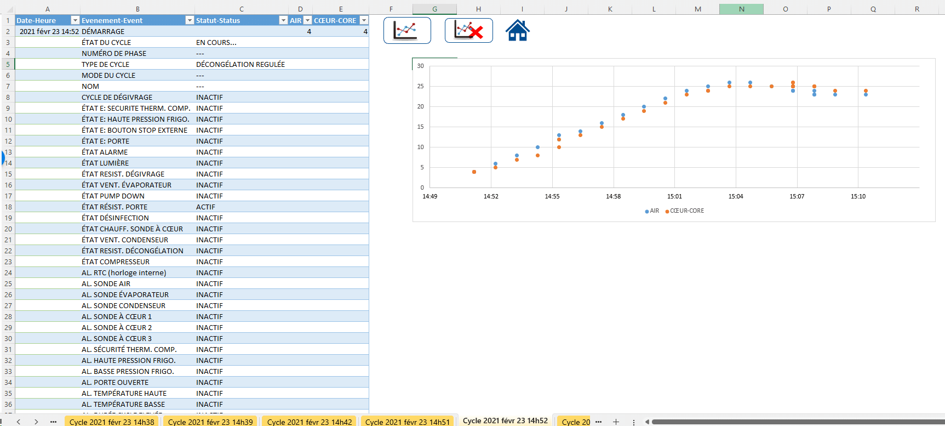The image size is (945, 426).
Task: Open sheet tab Cycle 2021 févr 23 14h51
Action: tap(407, 422)
